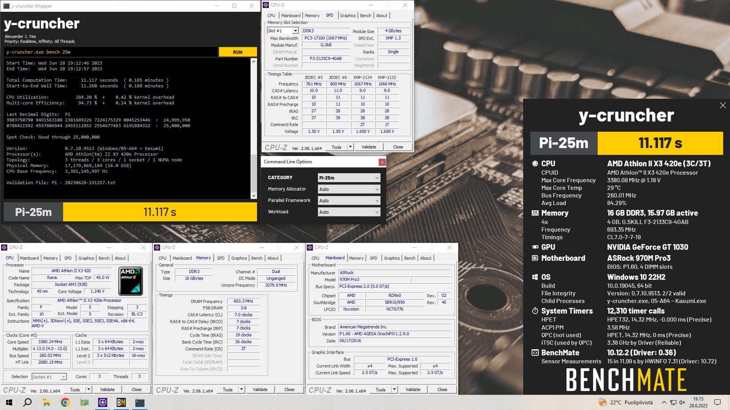Click the System Timers clock icon
This screenshot has width=730, height=410.
(x=535, y=311)
